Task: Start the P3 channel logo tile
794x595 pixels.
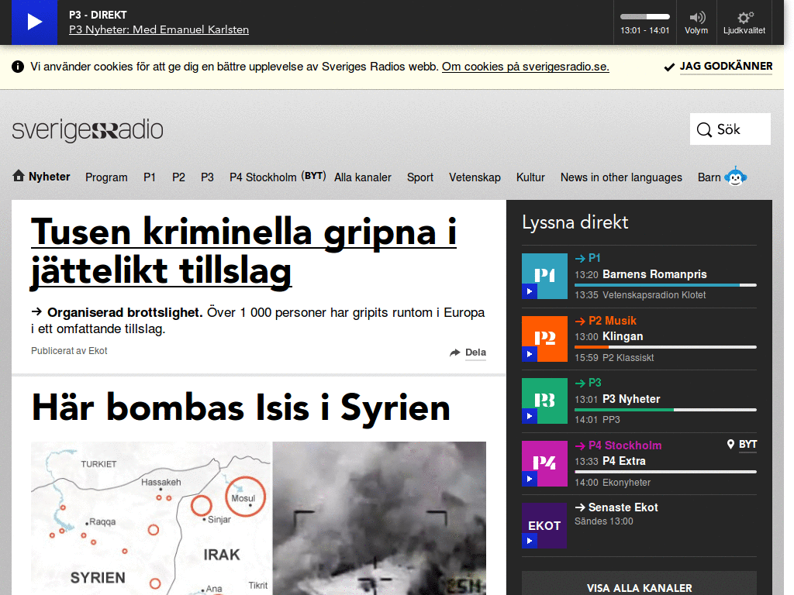Action: point(544,401)
